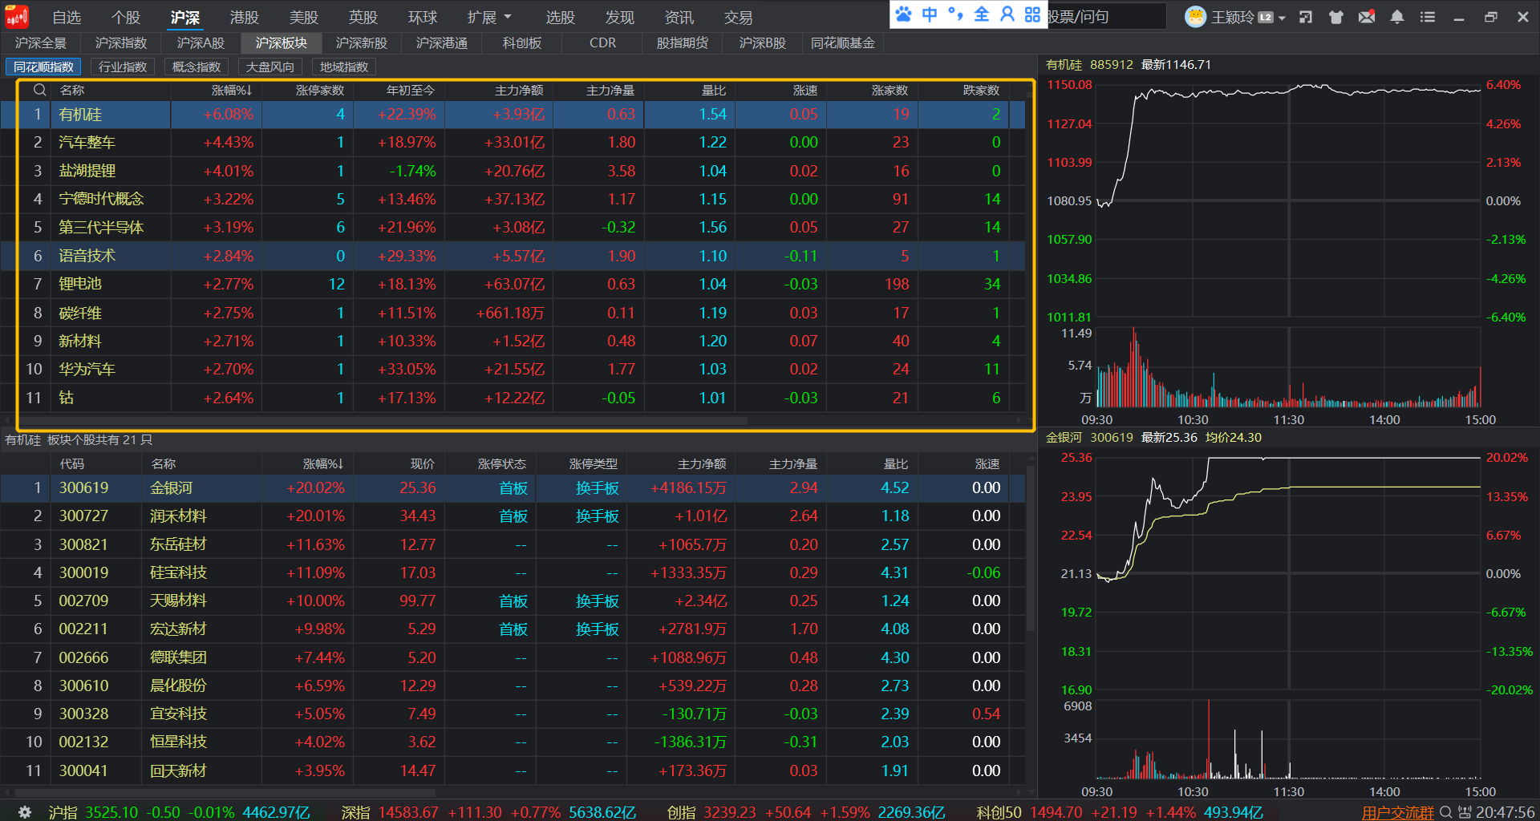Open 用户交流群 link
The height and width of the screenshot is (821, 1540).
(1398, 812)
